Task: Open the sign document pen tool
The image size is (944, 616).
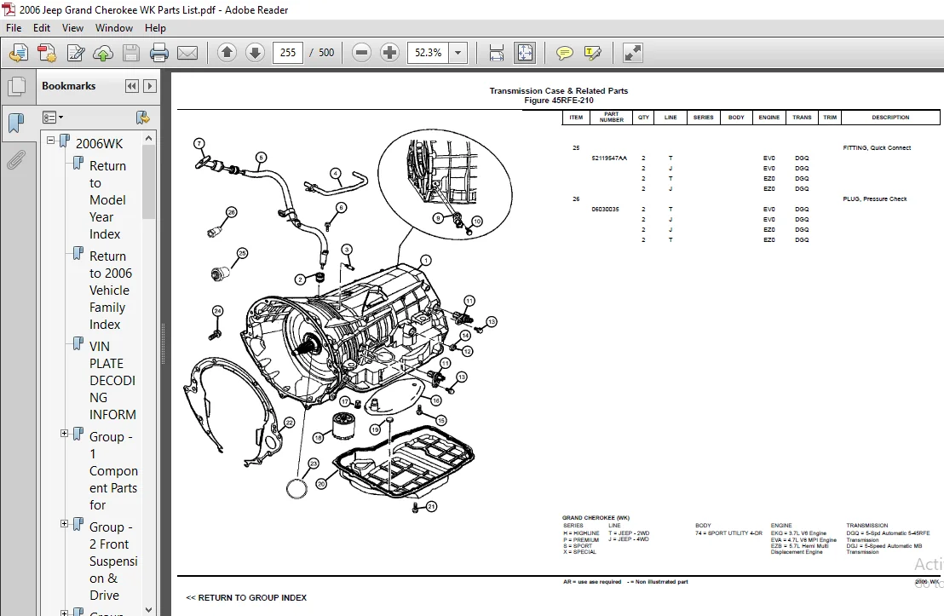Action: pos(75,53)
